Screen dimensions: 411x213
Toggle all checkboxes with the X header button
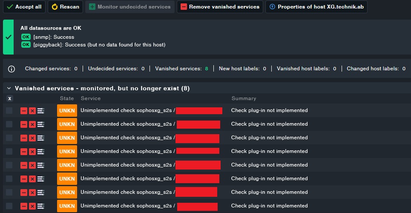tap(10, 98)
